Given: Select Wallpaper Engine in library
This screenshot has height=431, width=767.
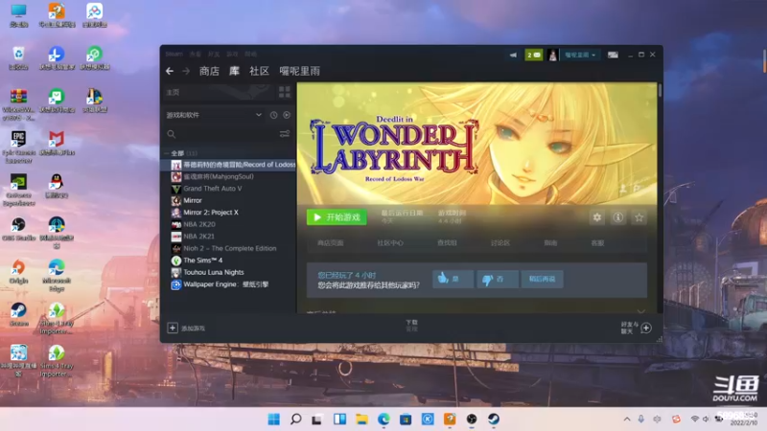Looking at the screenshot, I should tap(228, 284).
